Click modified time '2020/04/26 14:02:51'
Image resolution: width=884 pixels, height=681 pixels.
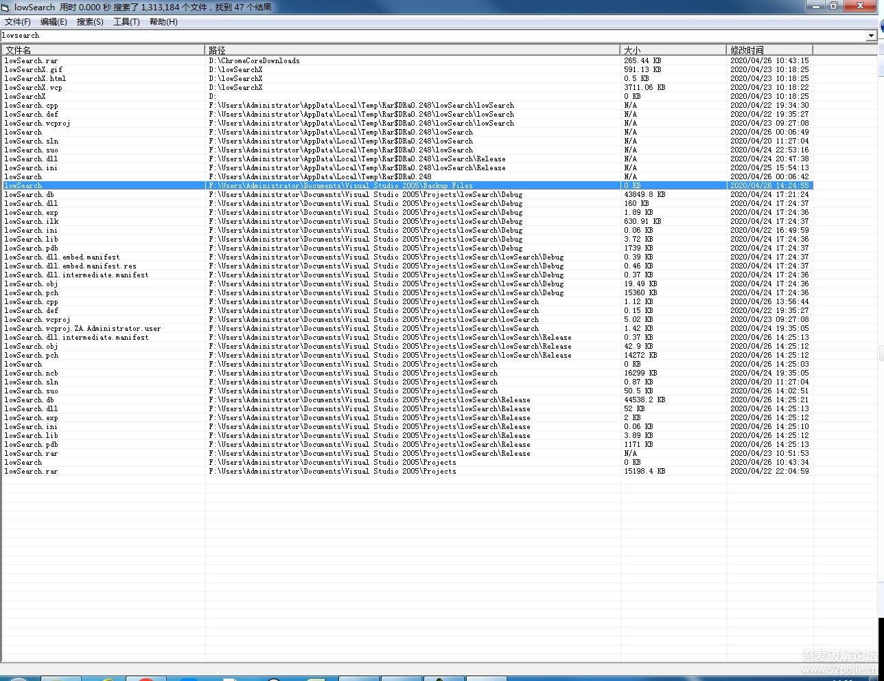click(x=769, y=391)
